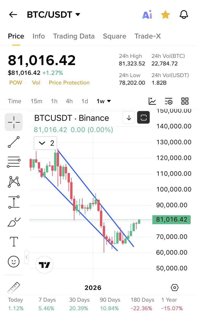Select the Today performance 1.12%
The image size is (197, 313).
coord(15,304)
